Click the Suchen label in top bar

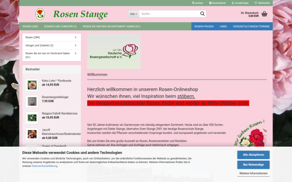pos(199,3)
